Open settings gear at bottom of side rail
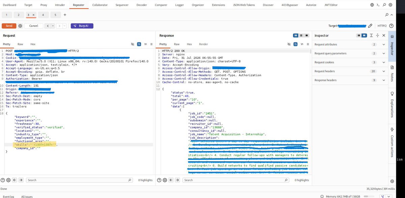The width and height of the screenshot is (405, 198). coord(392,181)
